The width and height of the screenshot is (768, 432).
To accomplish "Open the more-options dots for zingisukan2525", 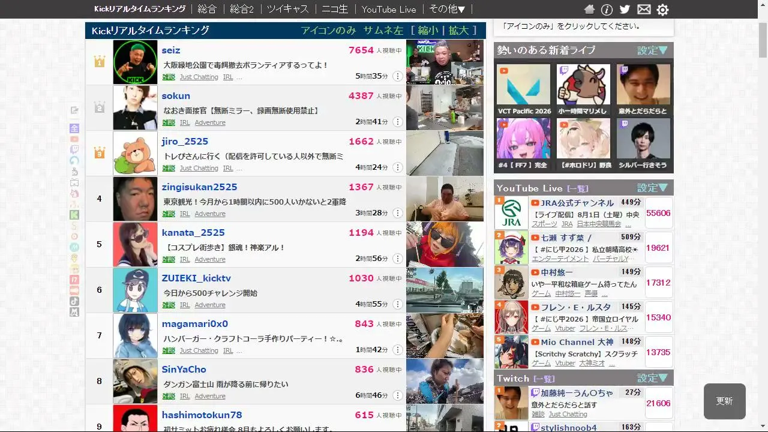I will click(397, 213).
